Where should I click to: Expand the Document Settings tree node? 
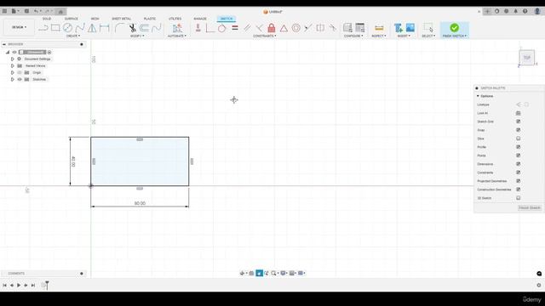pyautogui.click(x=13, y=59)
